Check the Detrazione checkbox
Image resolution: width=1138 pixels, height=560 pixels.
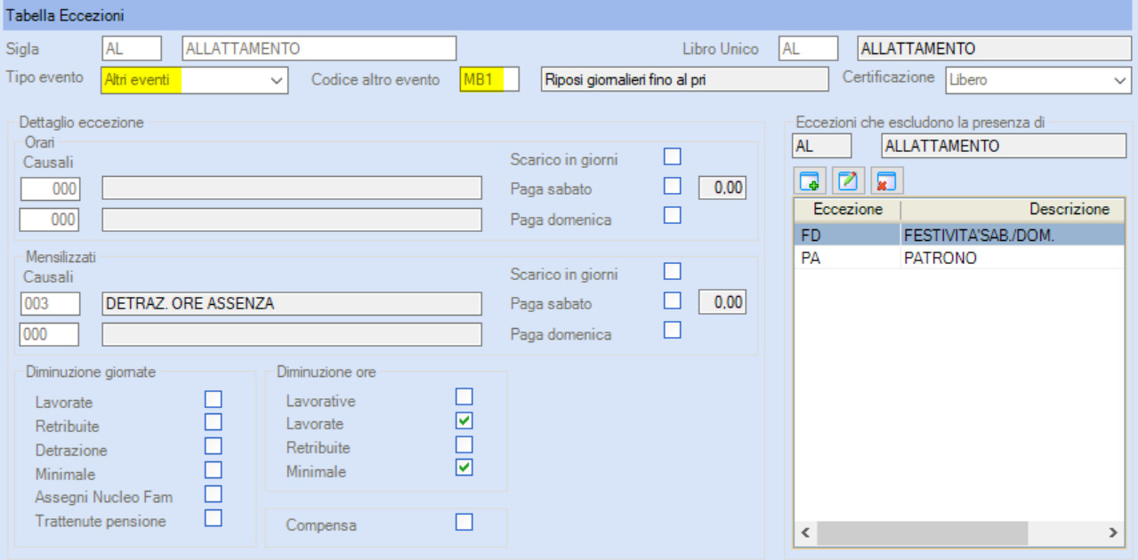(214, 446)
